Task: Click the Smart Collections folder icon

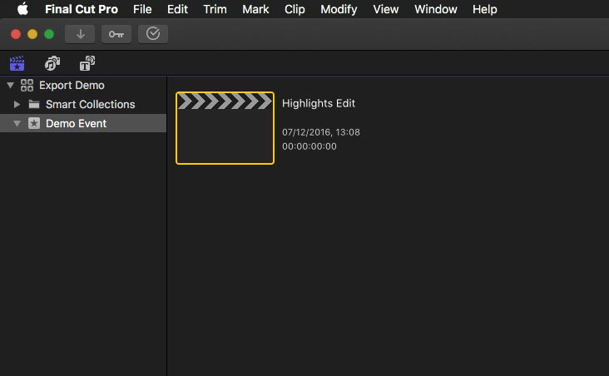Action: coord(34,104)
